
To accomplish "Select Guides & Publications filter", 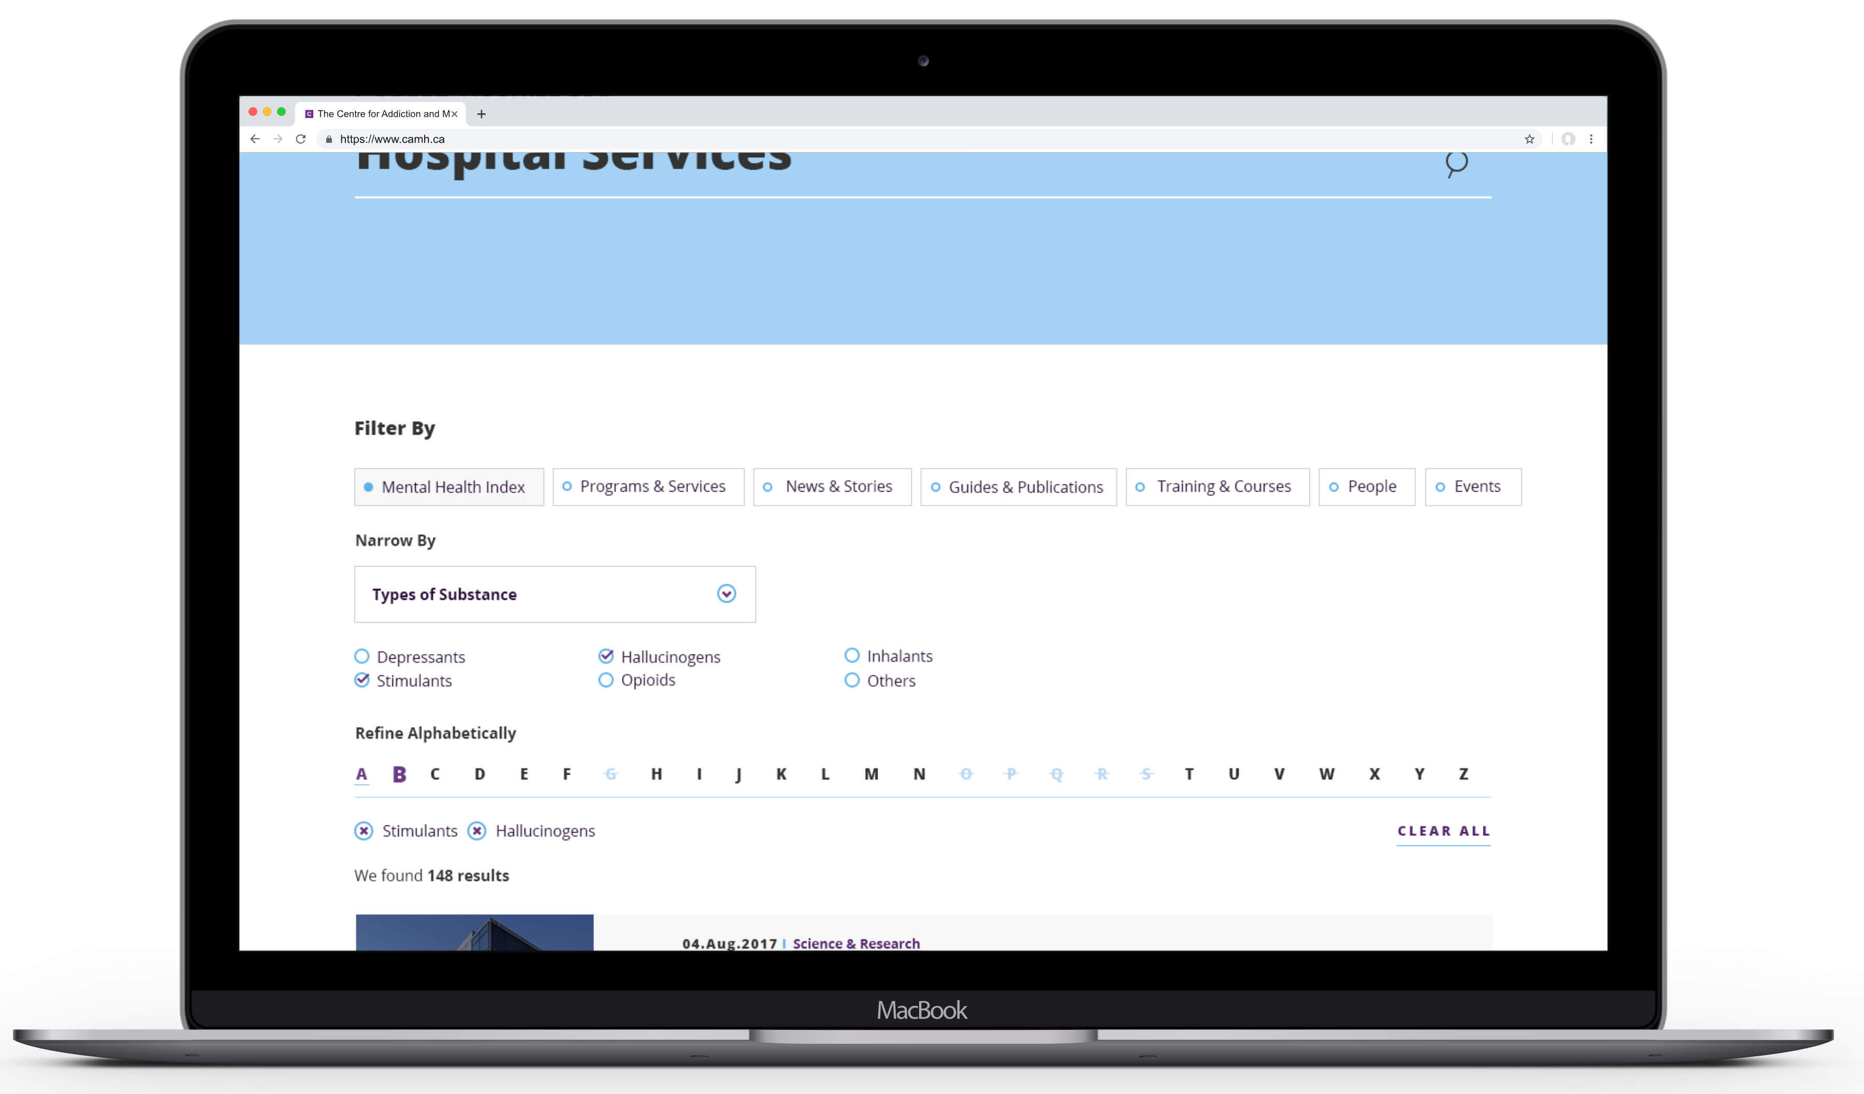I will coord(1018,487).
